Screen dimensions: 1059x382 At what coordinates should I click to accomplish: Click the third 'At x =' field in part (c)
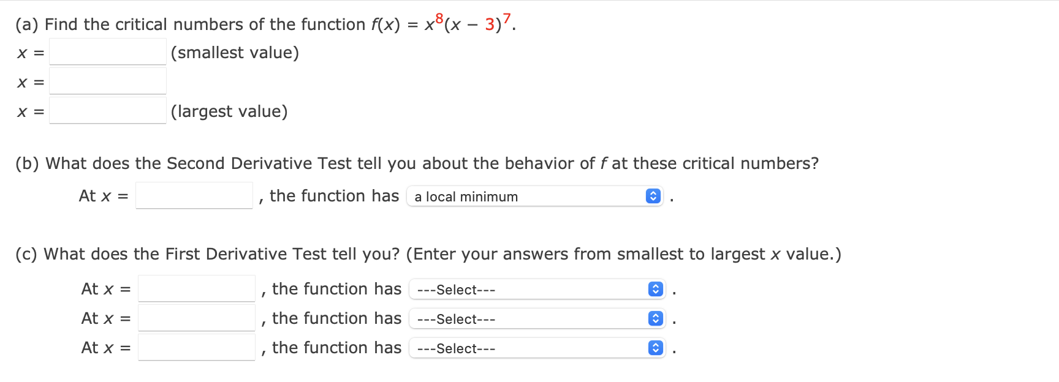pos(197,347)
